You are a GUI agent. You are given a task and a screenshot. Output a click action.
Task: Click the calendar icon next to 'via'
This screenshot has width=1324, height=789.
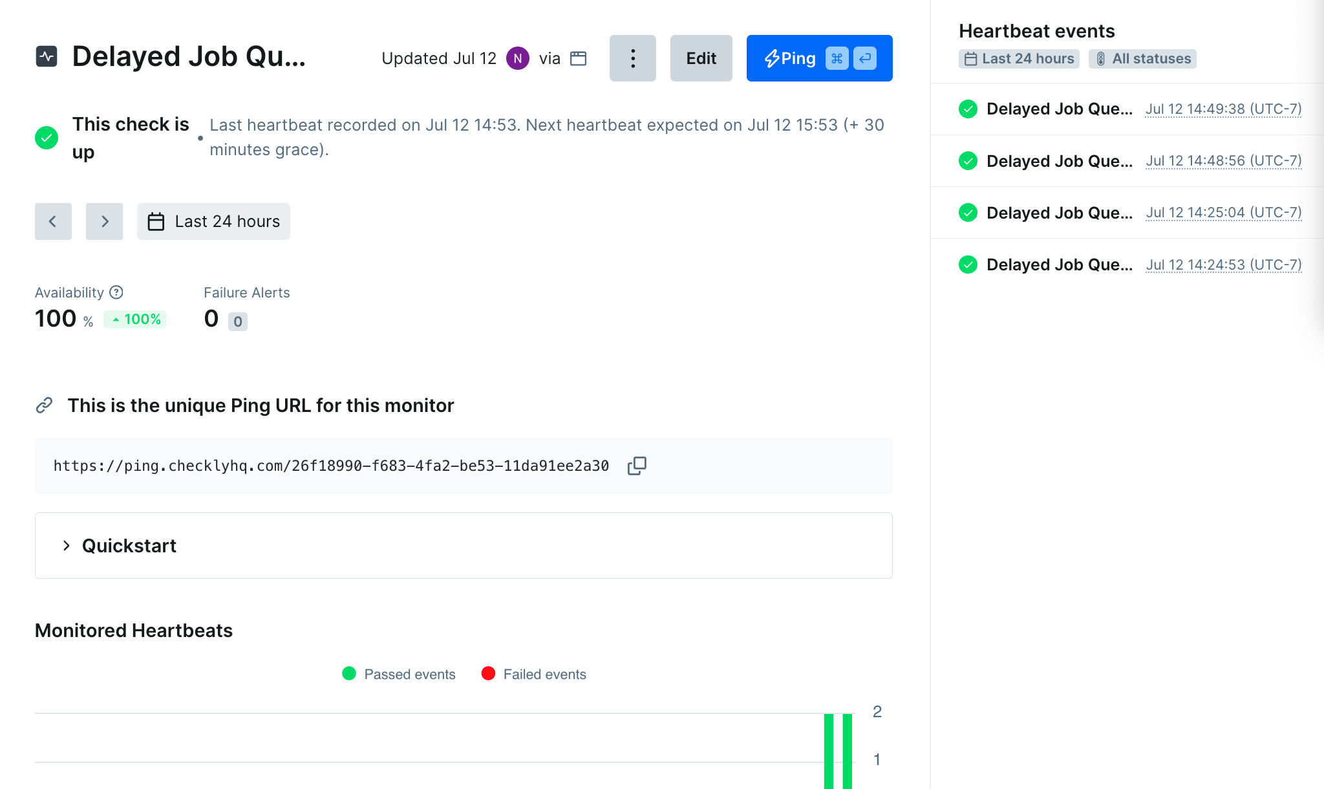pyautogui.click(x=578, y=58)
